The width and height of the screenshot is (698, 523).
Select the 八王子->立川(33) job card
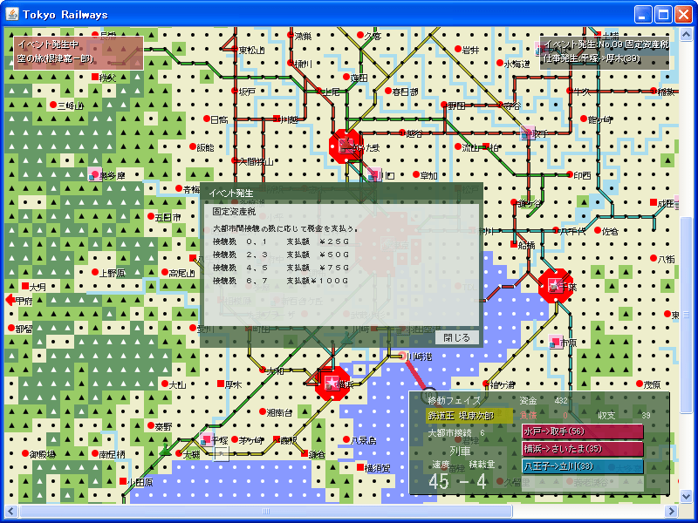[x=582, y=466]
